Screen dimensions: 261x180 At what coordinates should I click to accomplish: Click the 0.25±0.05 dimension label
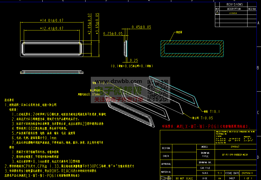(x=113, y=34)
